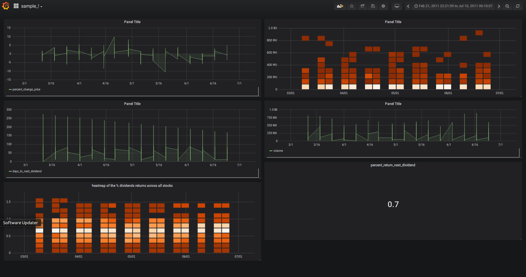Cycle view mode with monitor icon
Screen dimensions: 526x277
click(397, 6)
